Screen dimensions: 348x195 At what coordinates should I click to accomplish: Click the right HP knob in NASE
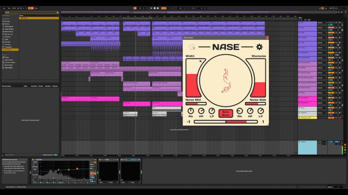[250, 111]
